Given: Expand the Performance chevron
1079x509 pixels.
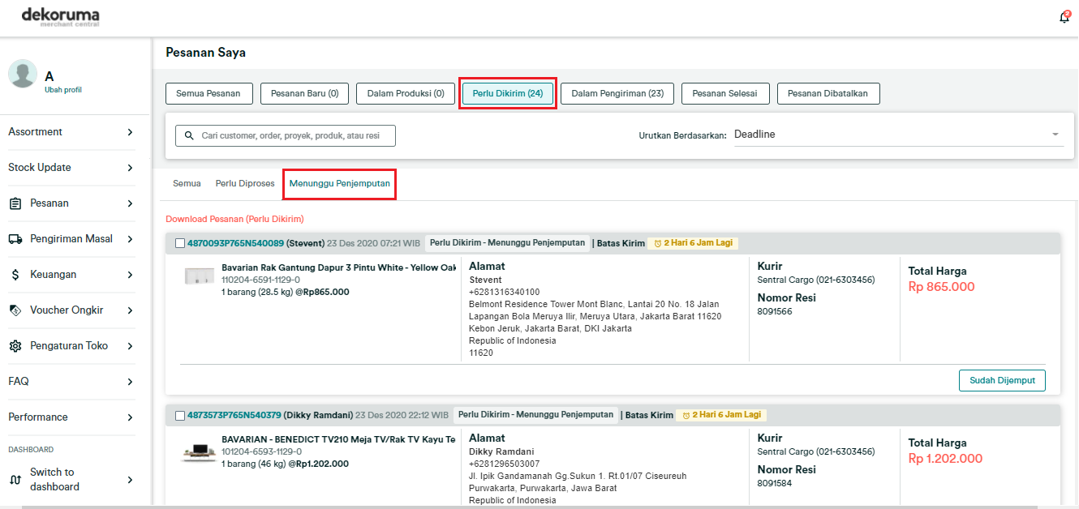Looking at the screenshot, I should [130, 417].
